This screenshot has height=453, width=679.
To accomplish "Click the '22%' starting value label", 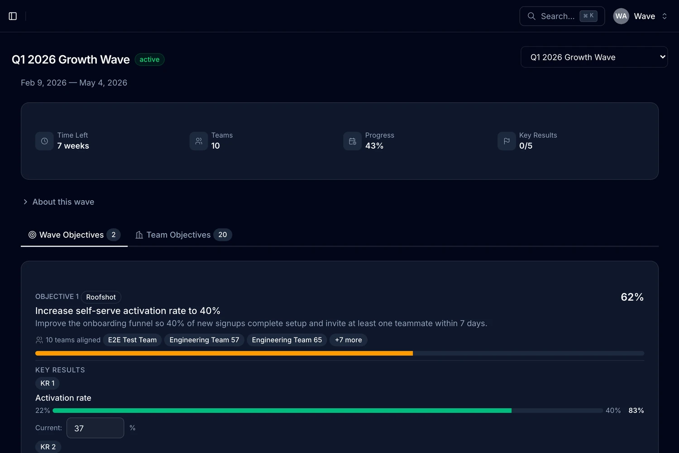I will pyautogui.click(x=43, y=410).
